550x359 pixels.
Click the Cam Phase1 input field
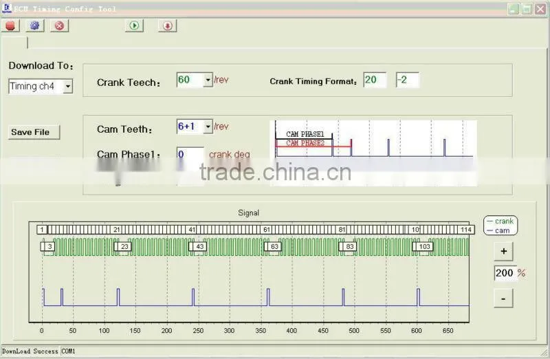(190, 155)
